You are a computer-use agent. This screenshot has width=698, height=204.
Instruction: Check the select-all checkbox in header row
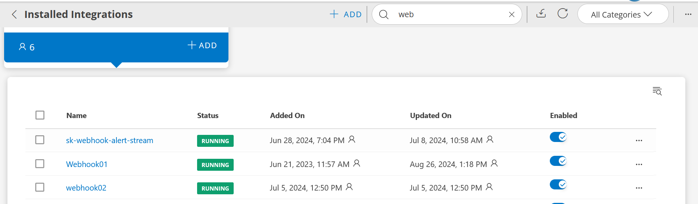tap(40, 115)
